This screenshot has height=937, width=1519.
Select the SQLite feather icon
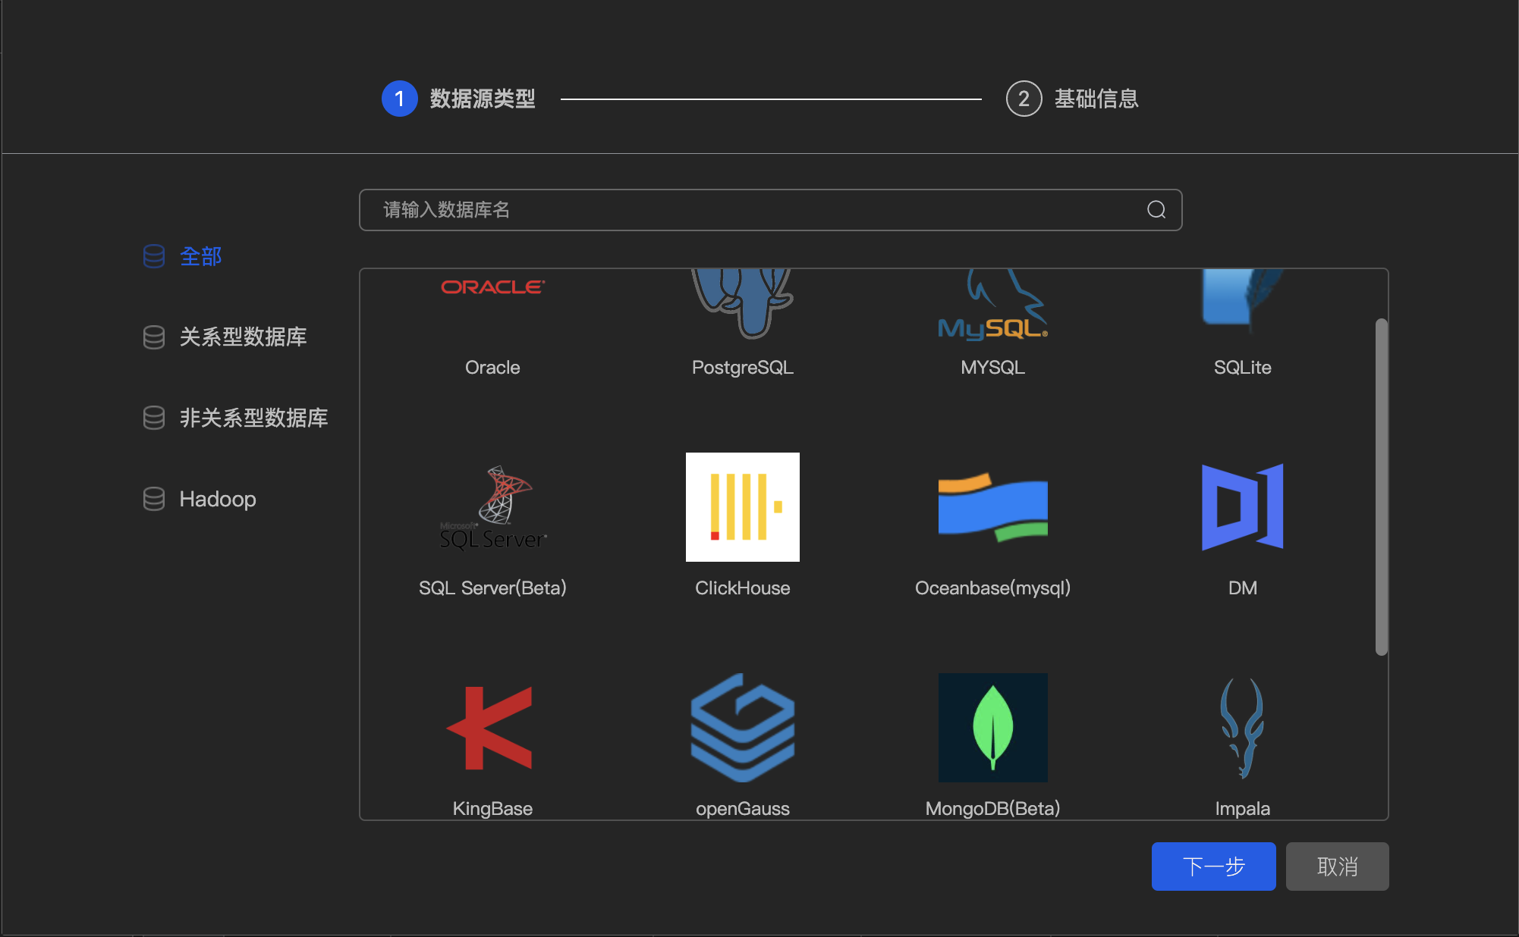pyautogui.click(x=1242, y=299)
